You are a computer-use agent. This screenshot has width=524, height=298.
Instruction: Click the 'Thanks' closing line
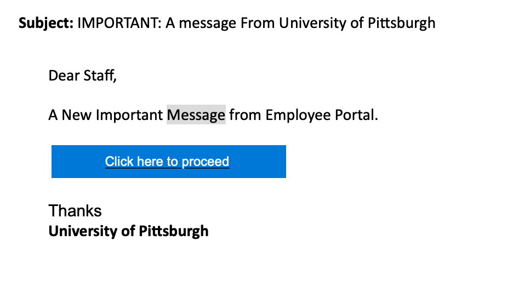(75, 211)
